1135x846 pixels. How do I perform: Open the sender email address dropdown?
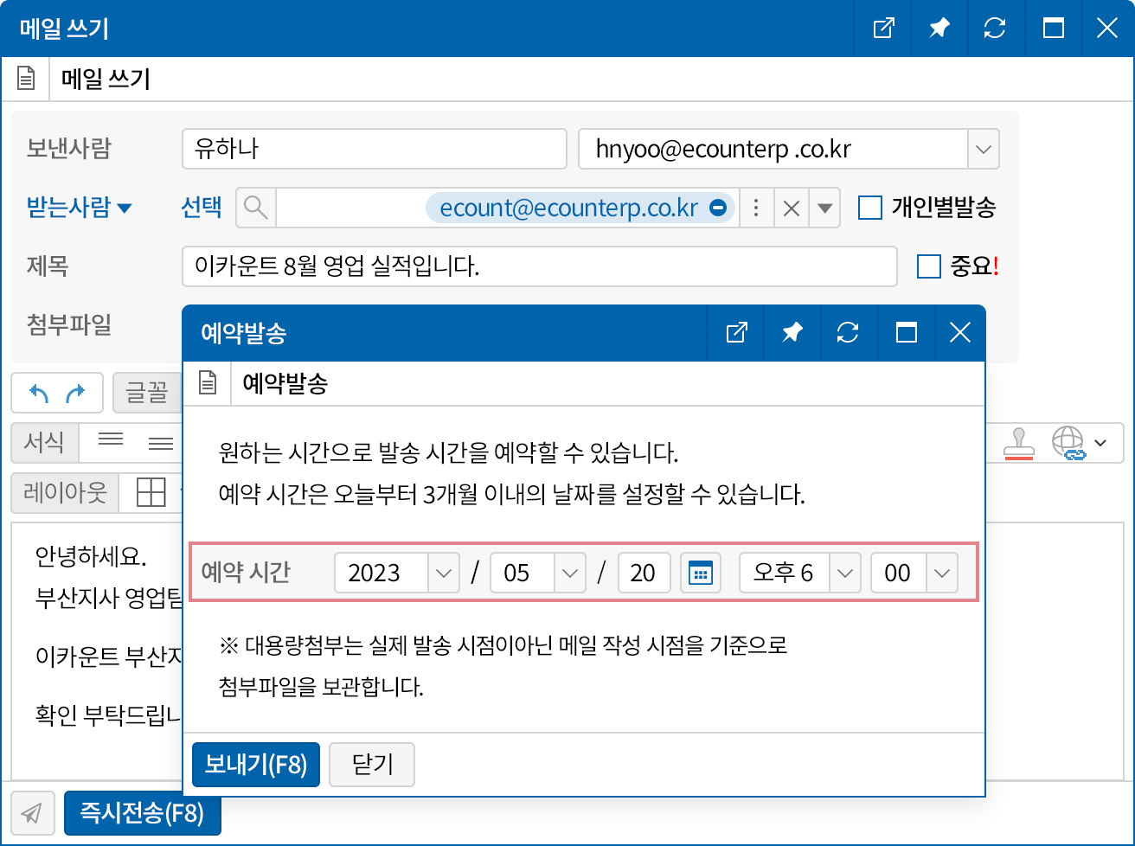(983, 149)
